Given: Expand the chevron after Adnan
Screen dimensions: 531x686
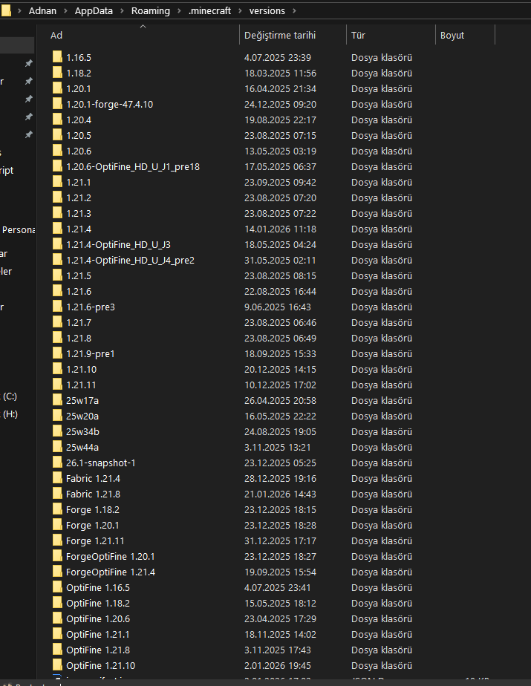Looking at the screenshot, I should click(x=65, y=11).
